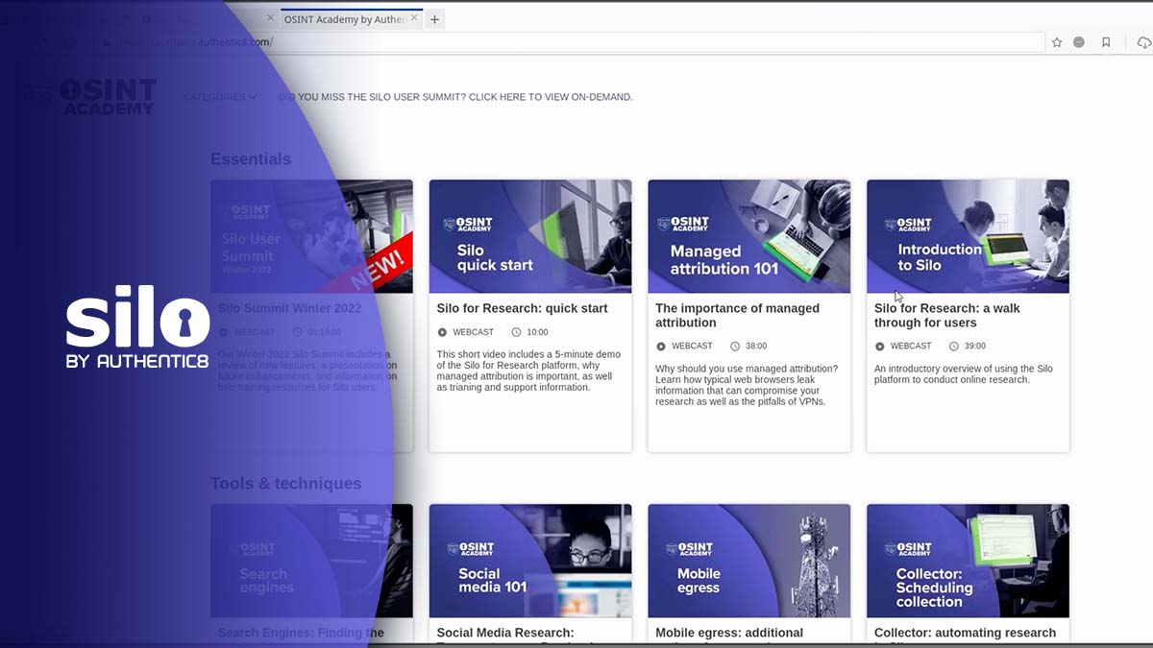
Task: Click webcast play icon under walk through for users
Action: click(x=880, y=347)
